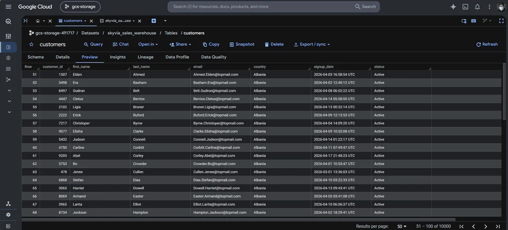Click the Search button in the top bar
The height and width of the screenshot is (230, 508).
click(366, 7)
